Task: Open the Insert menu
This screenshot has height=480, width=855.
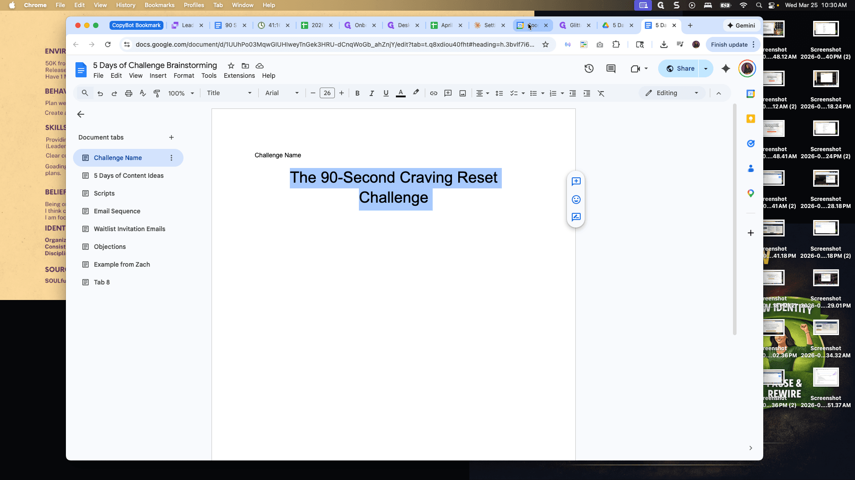Action: 158,76
